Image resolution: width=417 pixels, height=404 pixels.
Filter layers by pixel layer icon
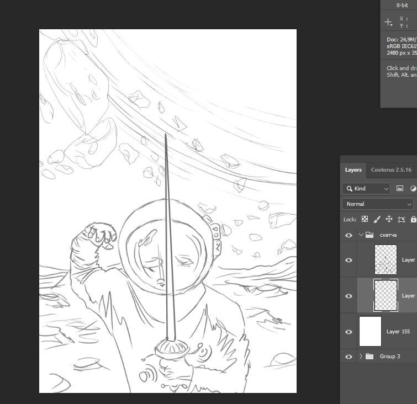pos(400,188)
